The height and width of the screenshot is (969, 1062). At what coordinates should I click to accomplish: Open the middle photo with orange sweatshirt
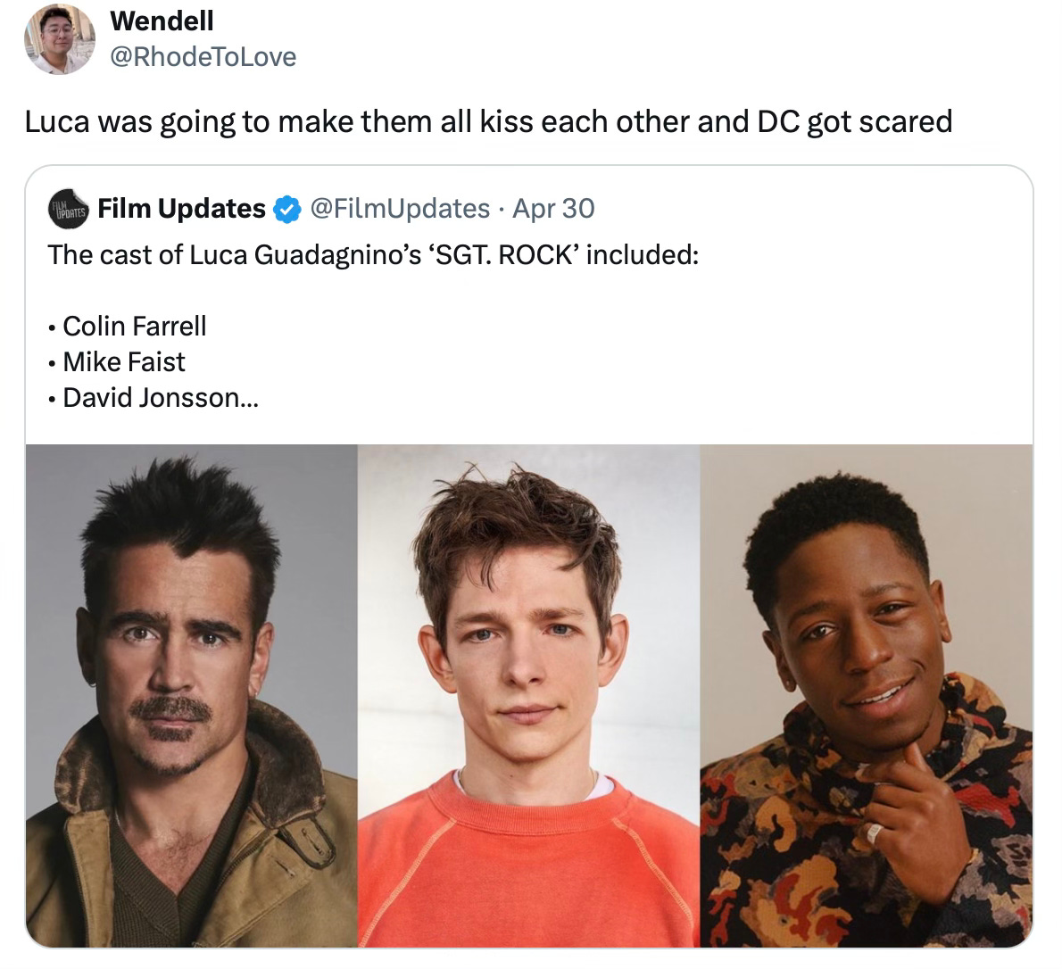(x=528, y=695)
